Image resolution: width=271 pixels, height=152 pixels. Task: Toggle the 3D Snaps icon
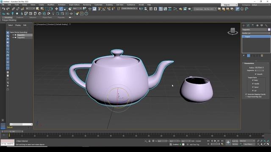[100, 9]
